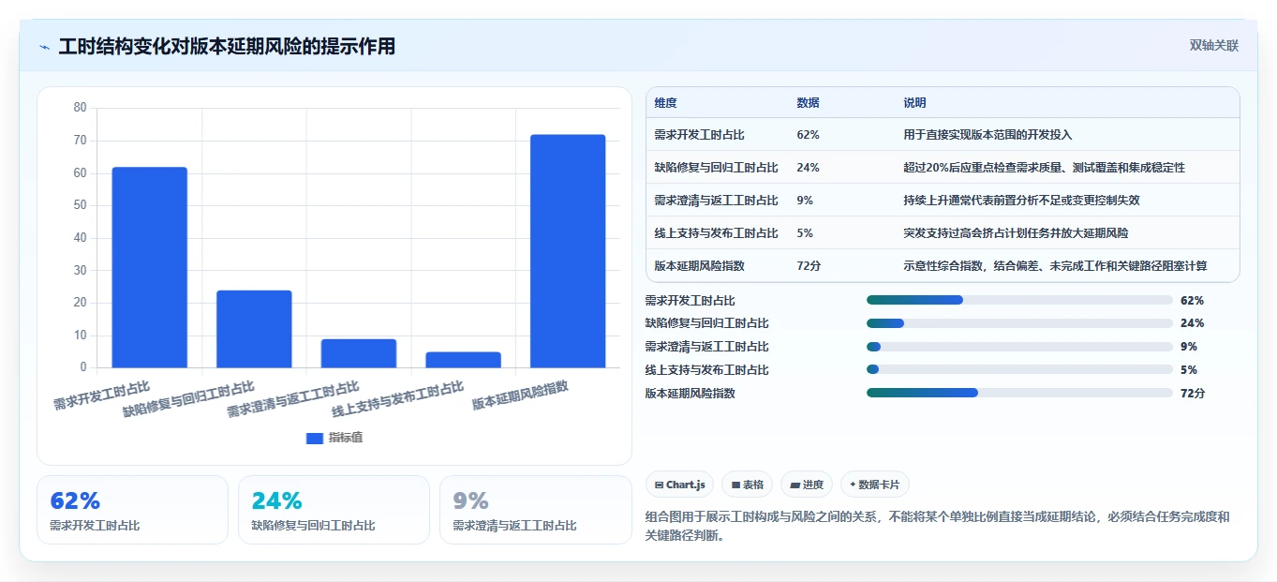
Task: Click the 维度 column header in the table
Action: point(666,103)
